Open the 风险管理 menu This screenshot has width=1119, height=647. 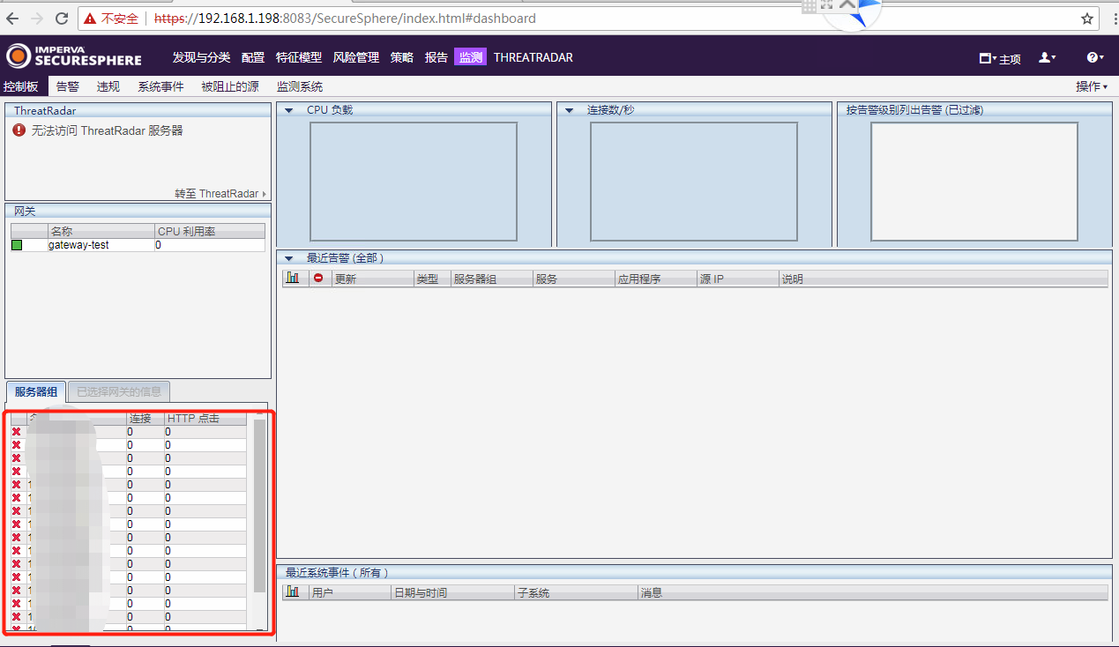pyautogui.click(x=356, y=57)
